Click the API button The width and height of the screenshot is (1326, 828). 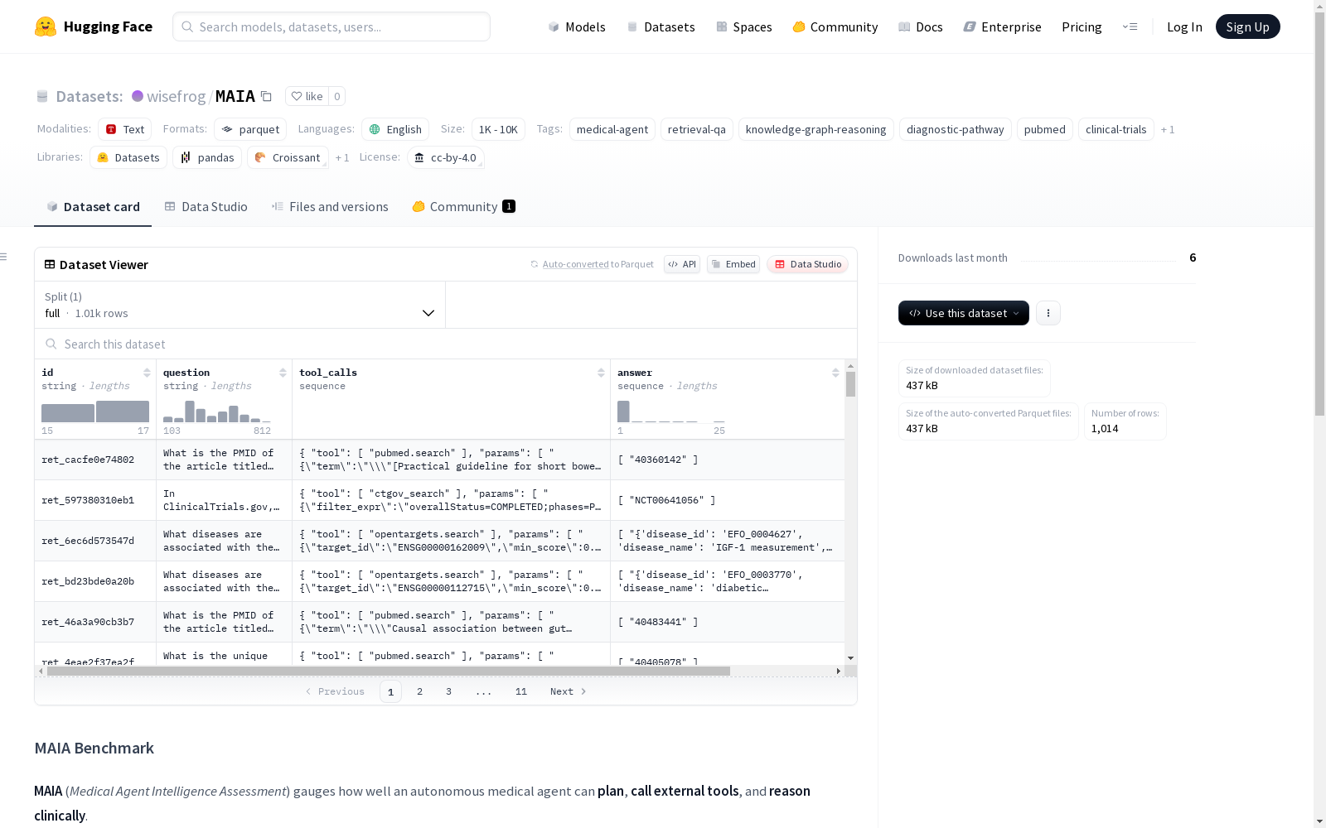682,264
